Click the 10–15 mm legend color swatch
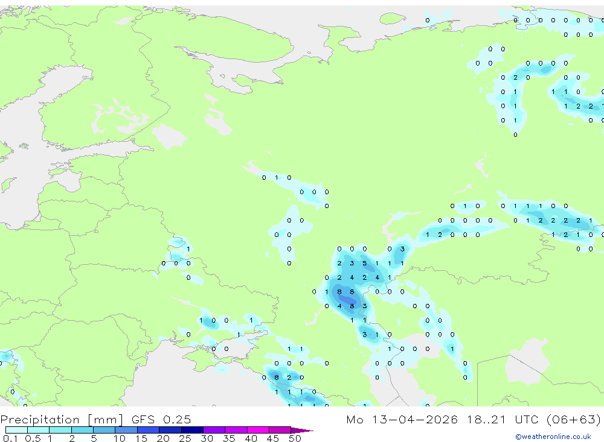Image resolution: width=604 pixels, height=442 pixels. coord(126,430)
